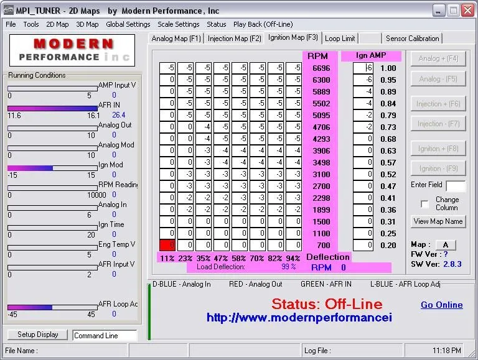Screen dimensions: 478x360
Task: Click the Go Online link
Action: pos(442,305)
